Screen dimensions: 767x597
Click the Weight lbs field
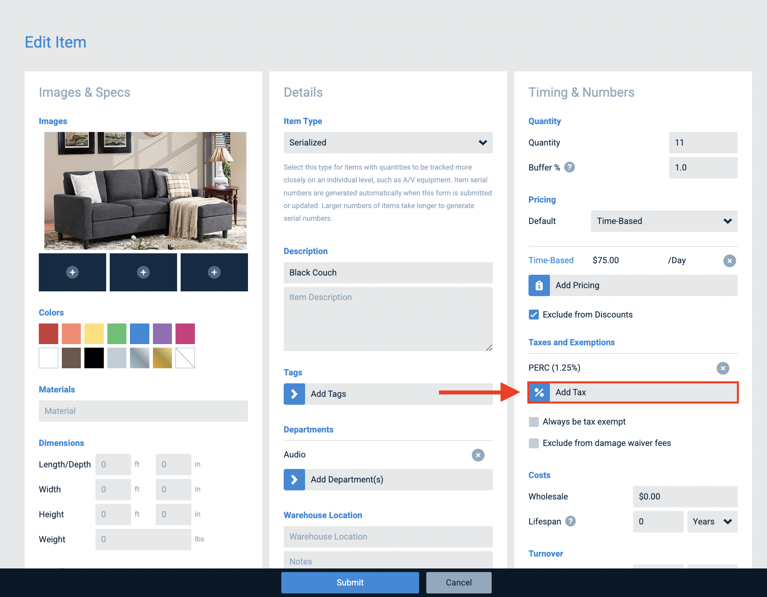(x=143, y=540)
